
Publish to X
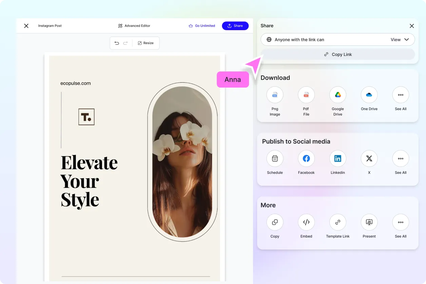click(x=369, y=159)
